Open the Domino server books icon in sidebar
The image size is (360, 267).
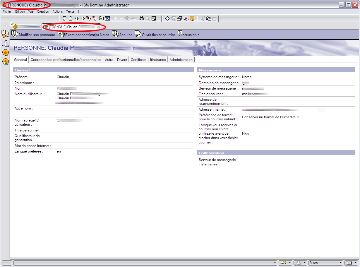pos(5,44)
